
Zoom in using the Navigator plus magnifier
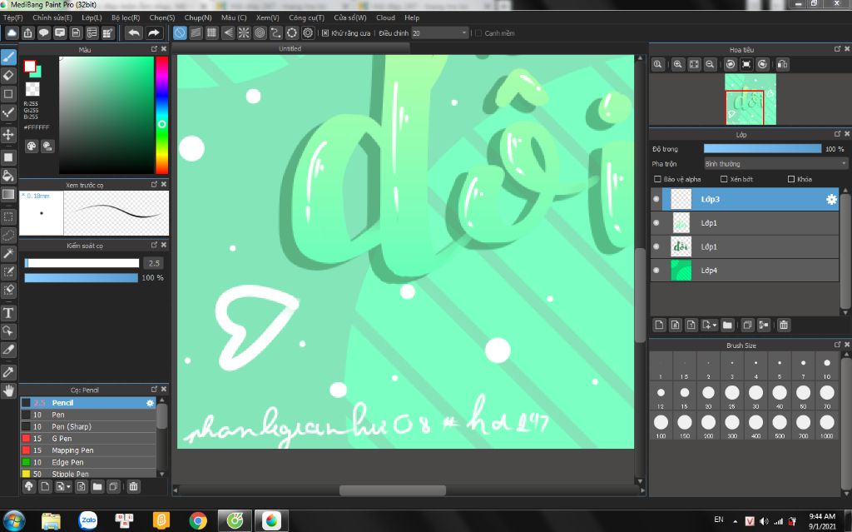[677, 64]
